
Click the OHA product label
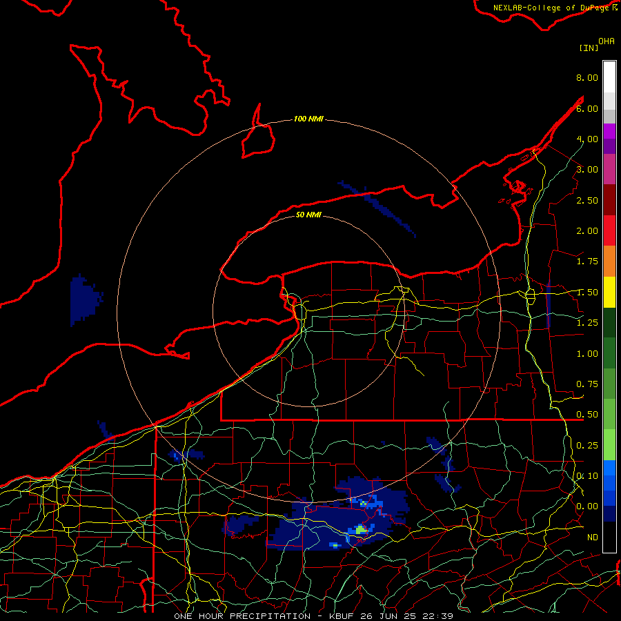[607, 41]
